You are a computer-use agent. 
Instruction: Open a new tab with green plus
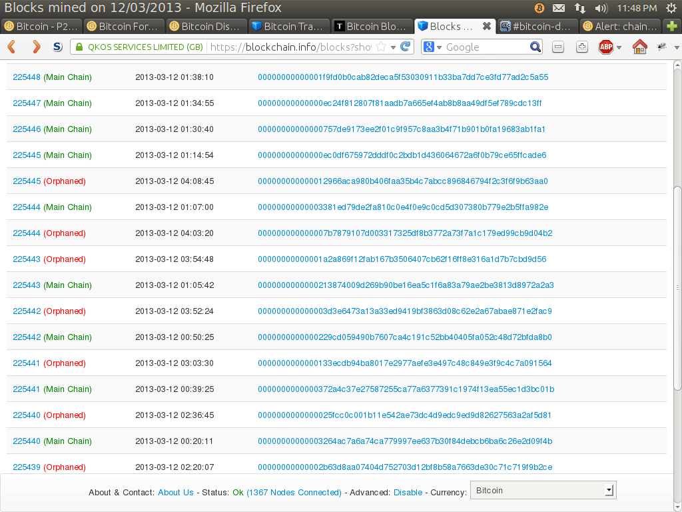pyautogui.click(x=672, y=26)
